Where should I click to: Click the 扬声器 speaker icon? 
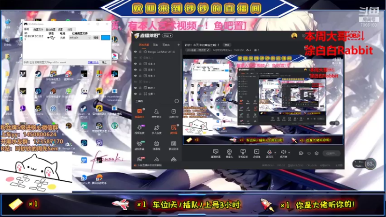point(283,153)
